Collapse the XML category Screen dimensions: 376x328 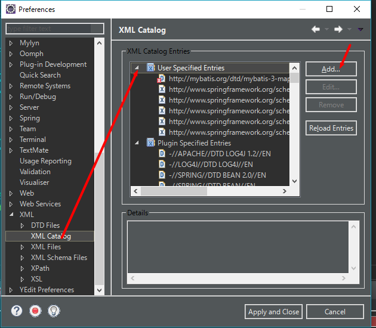[11, 215]
